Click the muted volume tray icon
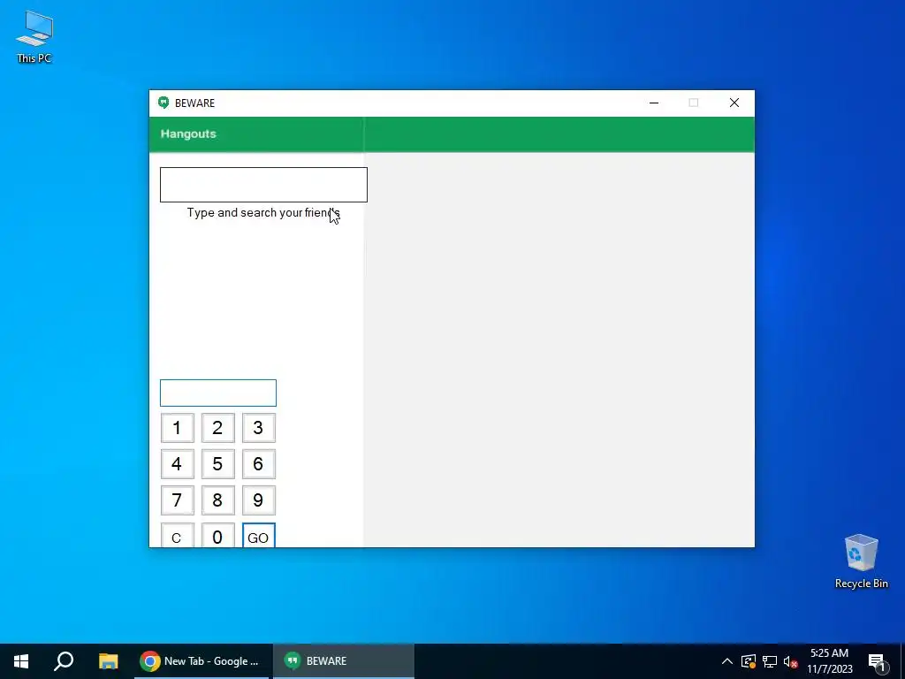Viewport: 905px width, 679px height. coord(790,661)
